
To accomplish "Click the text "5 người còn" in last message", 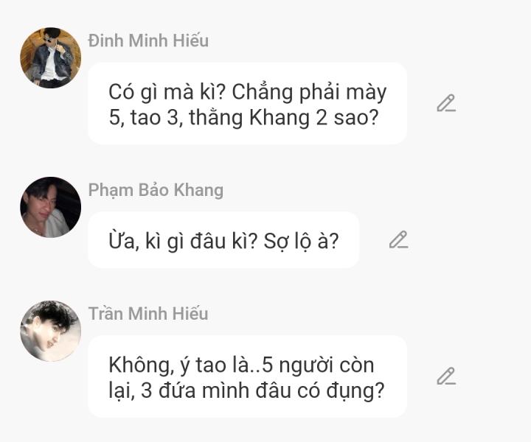I will coord(319,365).
